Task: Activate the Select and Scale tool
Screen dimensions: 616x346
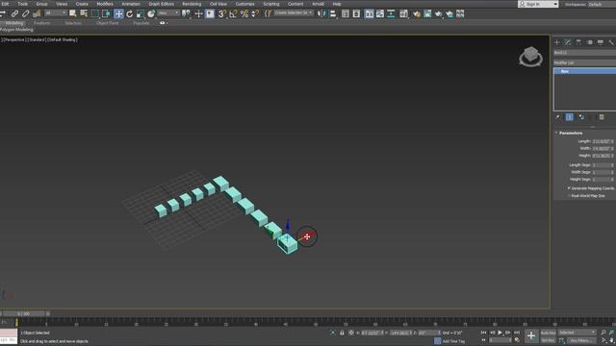Action: 141,13
